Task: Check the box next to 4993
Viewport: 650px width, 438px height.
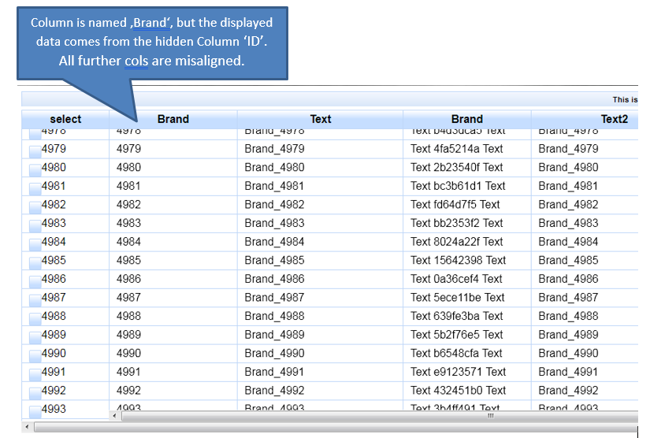Action: coord(35,412)
